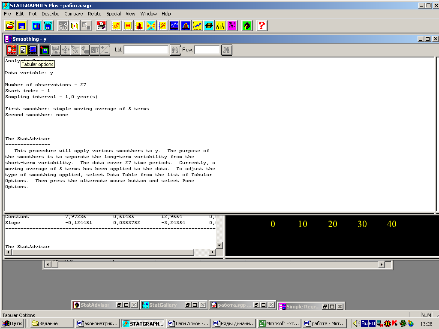Click the Print icon in main toolbar
439x329 pixels.
(x=101, y=26)
